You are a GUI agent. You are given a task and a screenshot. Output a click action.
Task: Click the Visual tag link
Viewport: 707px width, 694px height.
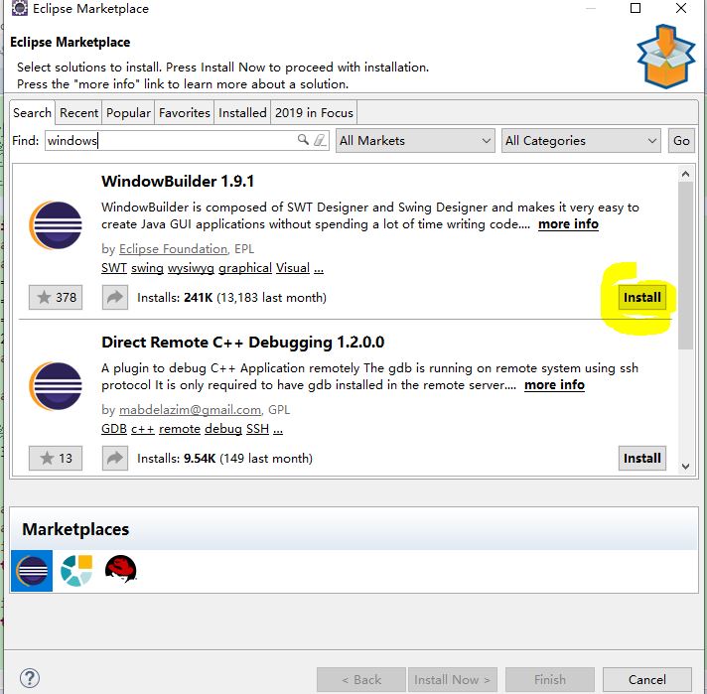pyautogui.click(x=293, y=268)
